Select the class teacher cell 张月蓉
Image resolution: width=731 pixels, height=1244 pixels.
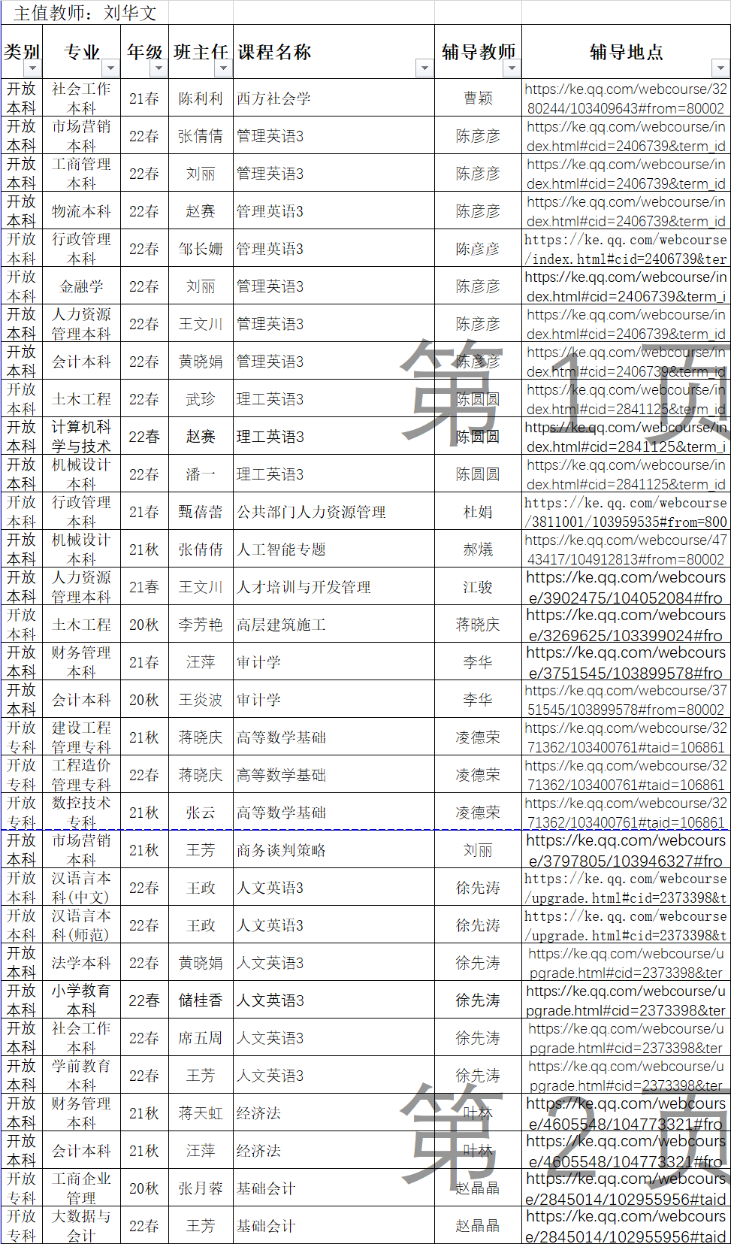point(201,1188)
